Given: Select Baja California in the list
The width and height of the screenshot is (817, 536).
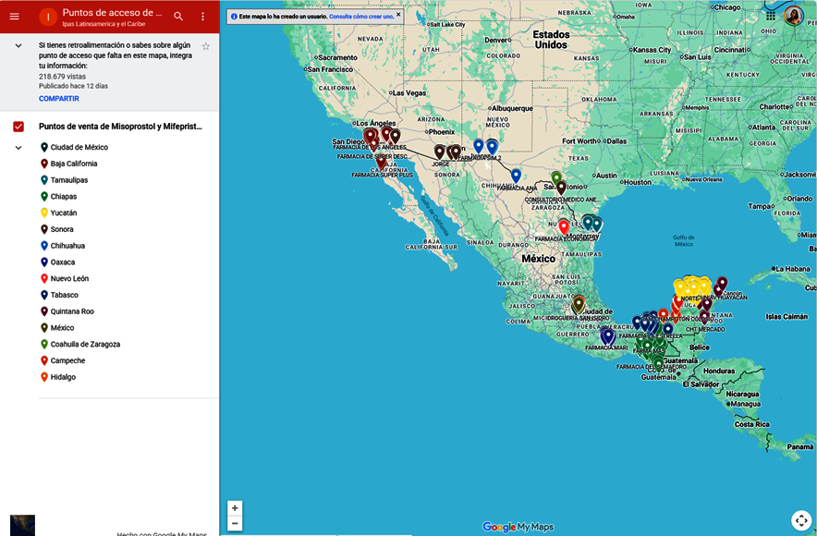Looking at the screenshot, I should tap(74, 164).
